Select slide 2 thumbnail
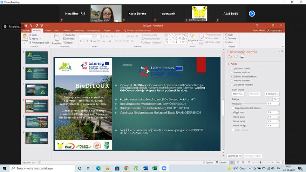This screenshot has height=172, width=306. 36,73
